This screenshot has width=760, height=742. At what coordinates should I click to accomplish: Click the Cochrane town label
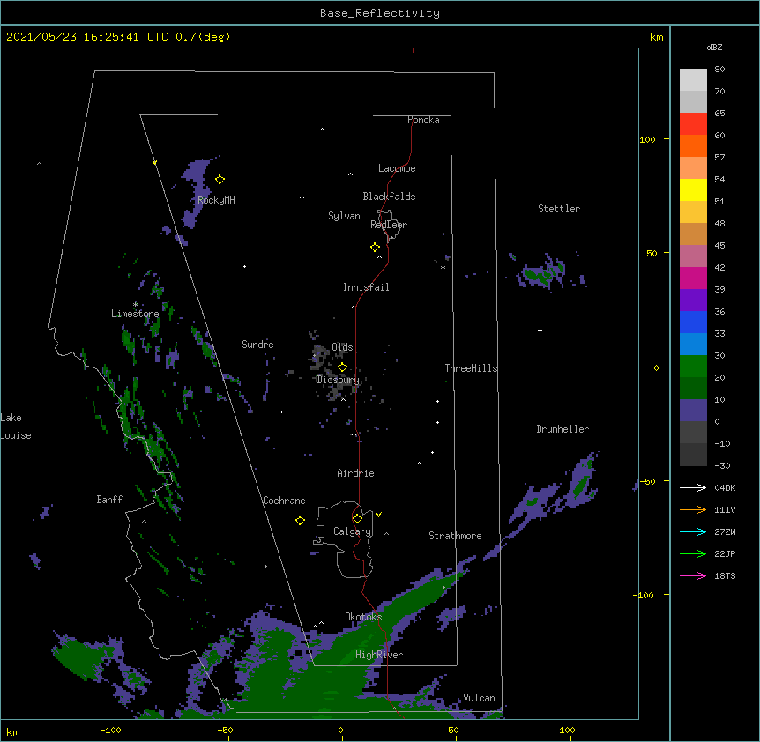[x=284, y=501]
